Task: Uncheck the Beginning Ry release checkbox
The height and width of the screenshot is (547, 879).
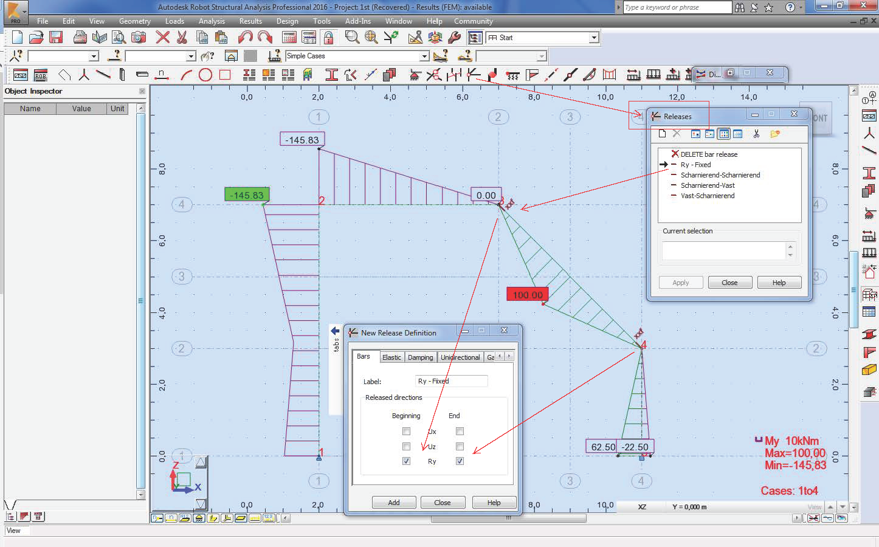Action: coord(406,461)
